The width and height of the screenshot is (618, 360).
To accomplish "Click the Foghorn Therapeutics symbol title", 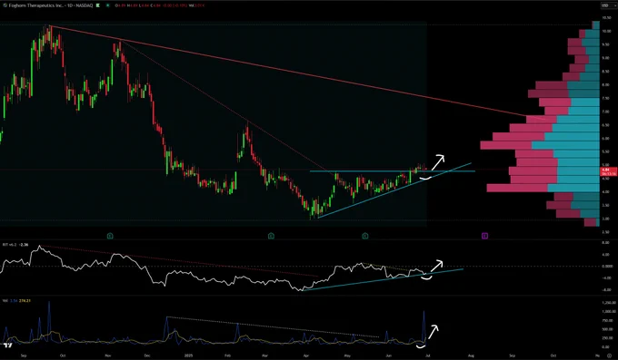I will [x=51, y=5].
